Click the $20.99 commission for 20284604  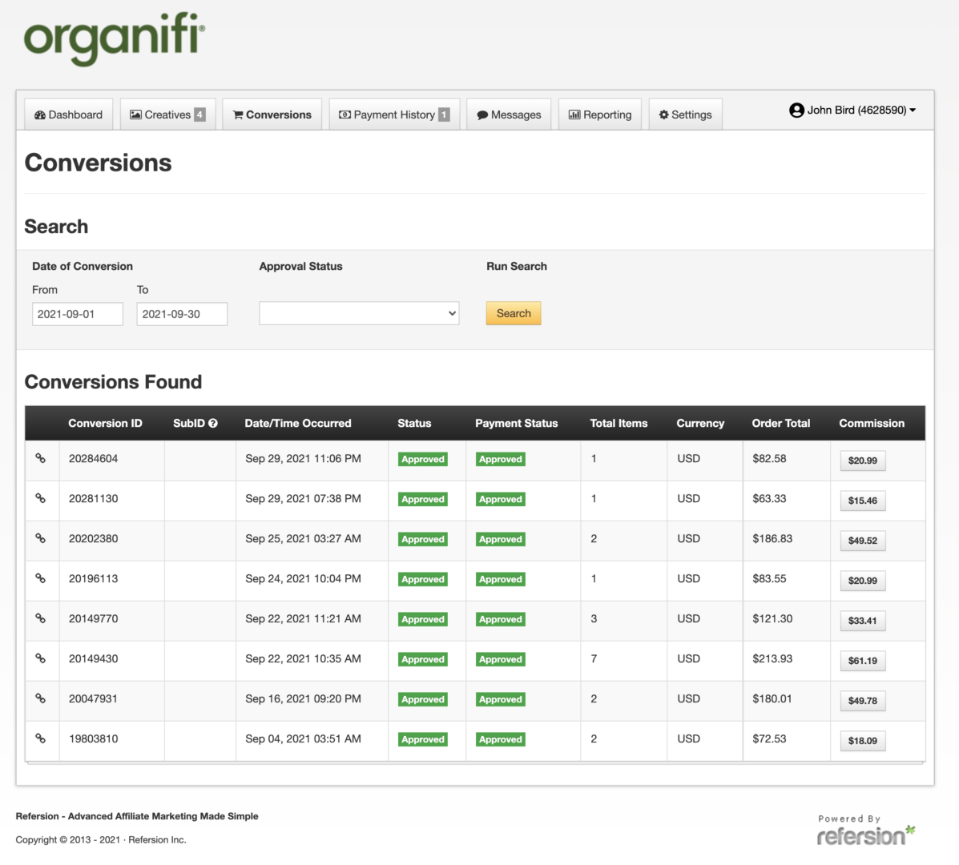[862, 461]
